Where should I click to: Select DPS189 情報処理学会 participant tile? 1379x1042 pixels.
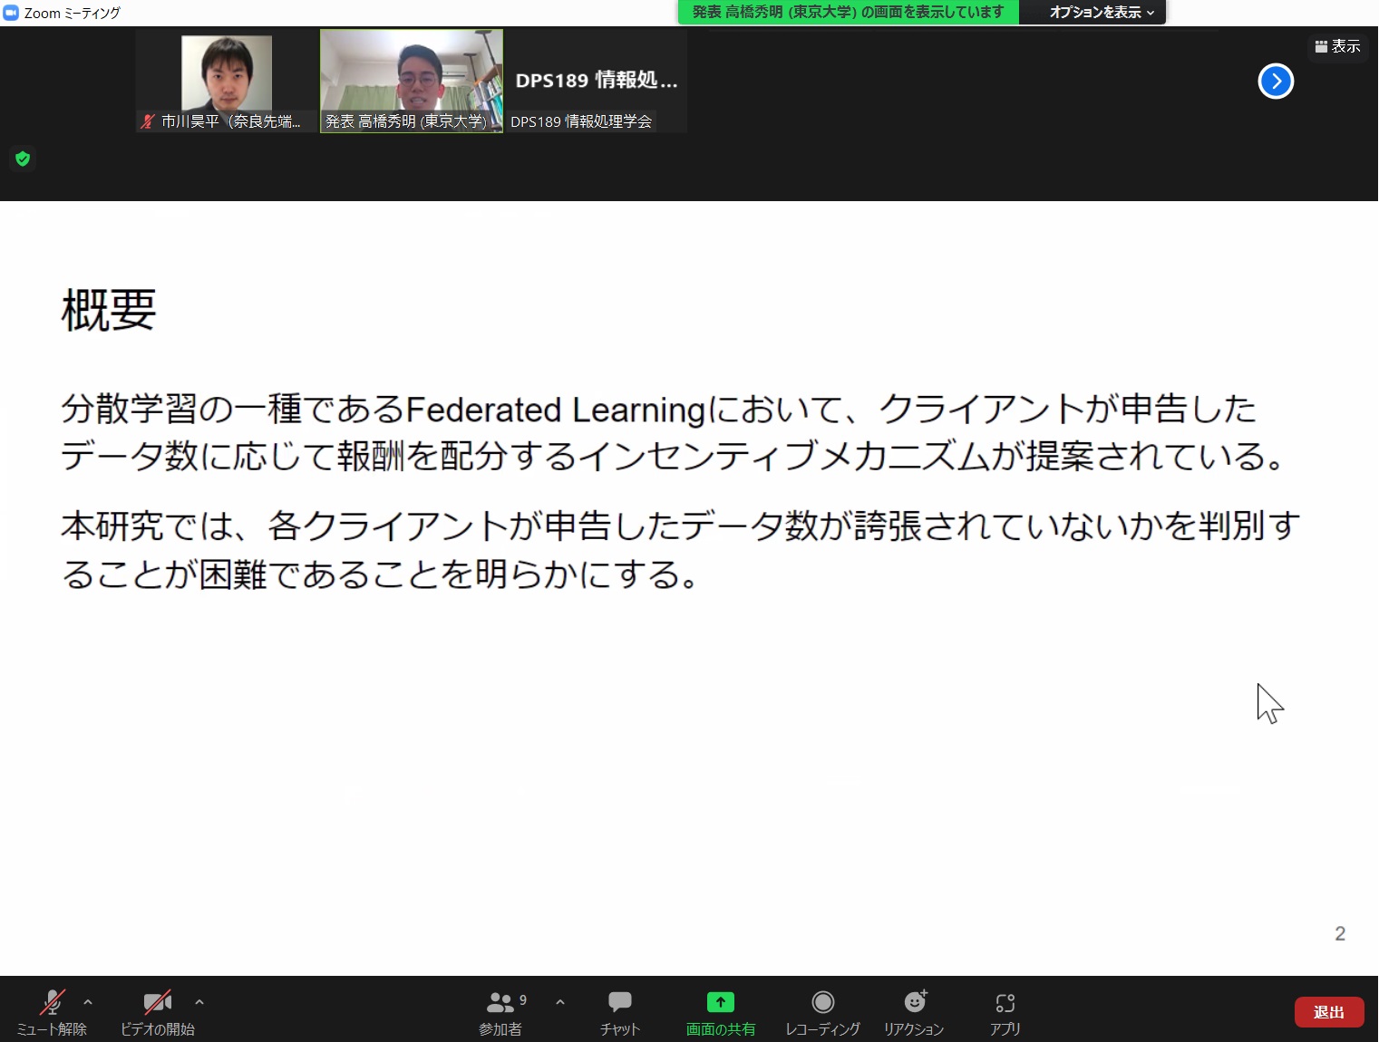point(596,81)
